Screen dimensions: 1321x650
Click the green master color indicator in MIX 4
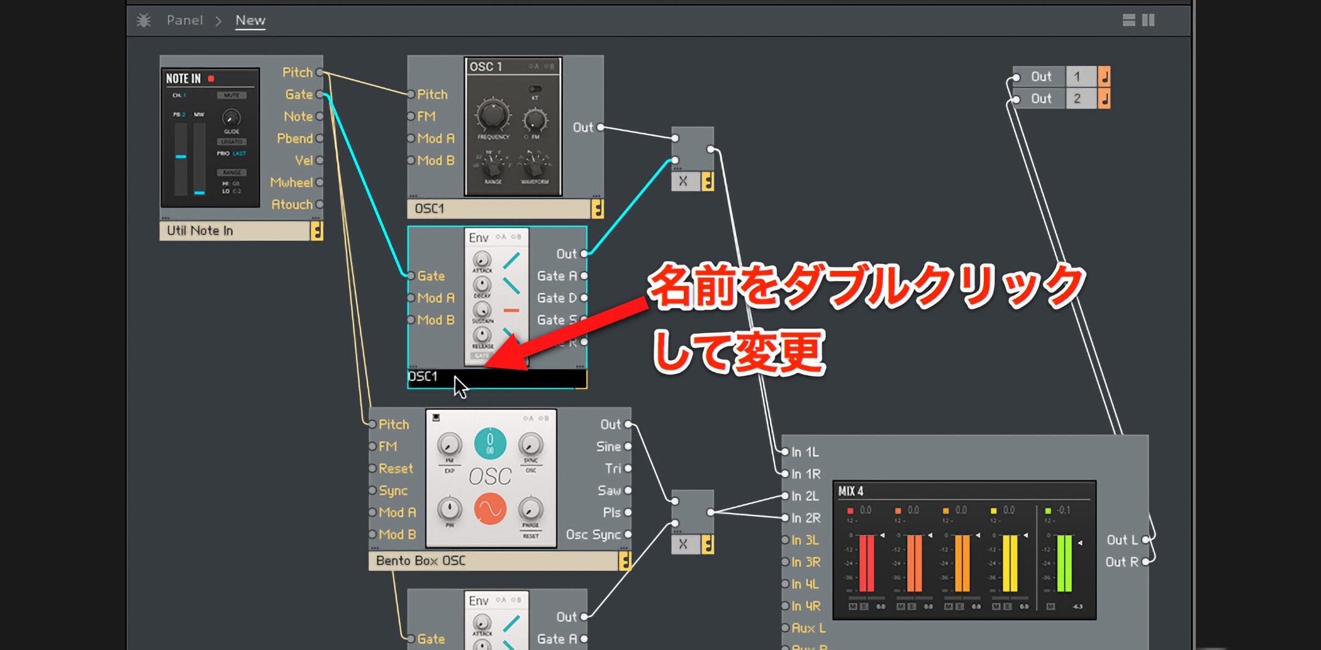pos(1048,510)
